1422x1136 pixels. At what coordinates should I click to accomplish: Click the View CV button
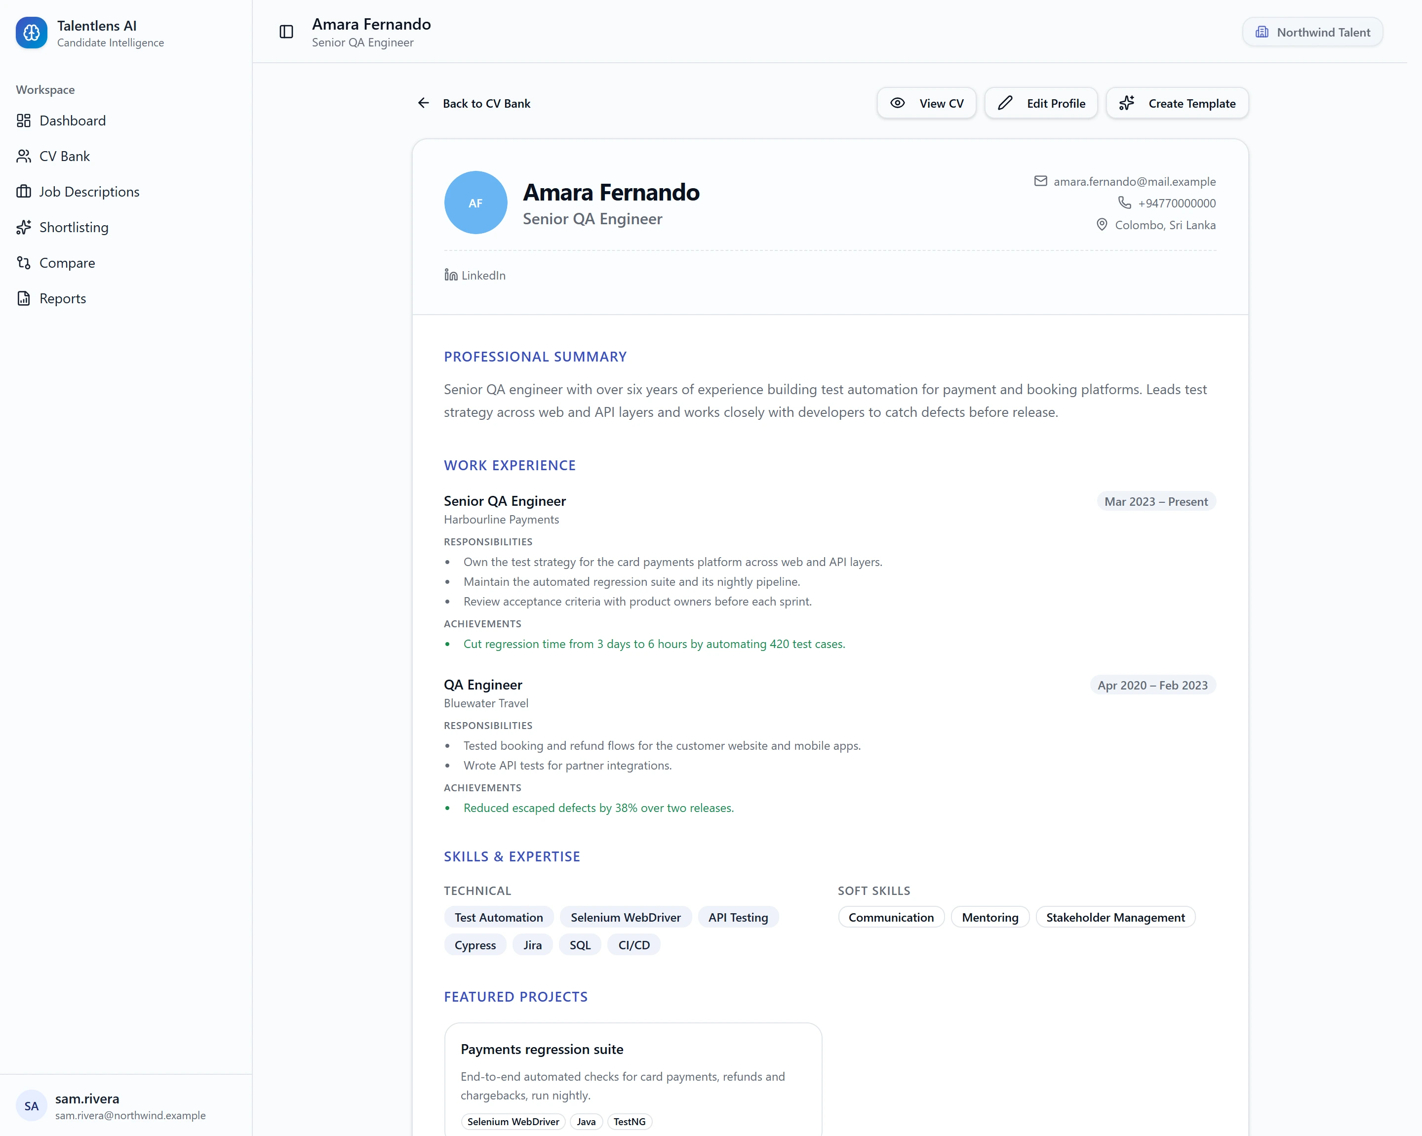coord(926,104)
